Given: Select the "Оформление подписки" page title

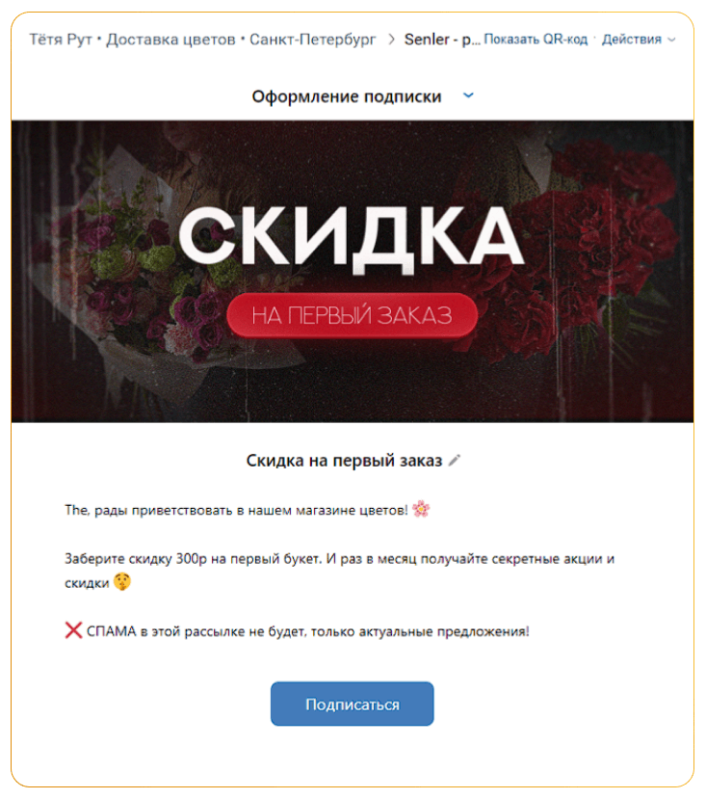Looking at the screenshot, I should point(347,96).
